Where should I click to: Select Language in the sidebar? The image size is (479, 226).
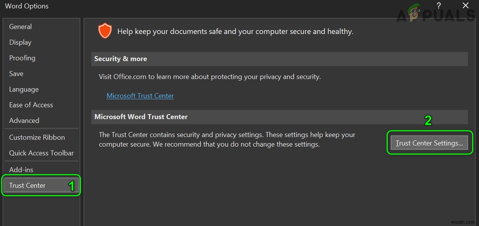click(x=24, y=89)
